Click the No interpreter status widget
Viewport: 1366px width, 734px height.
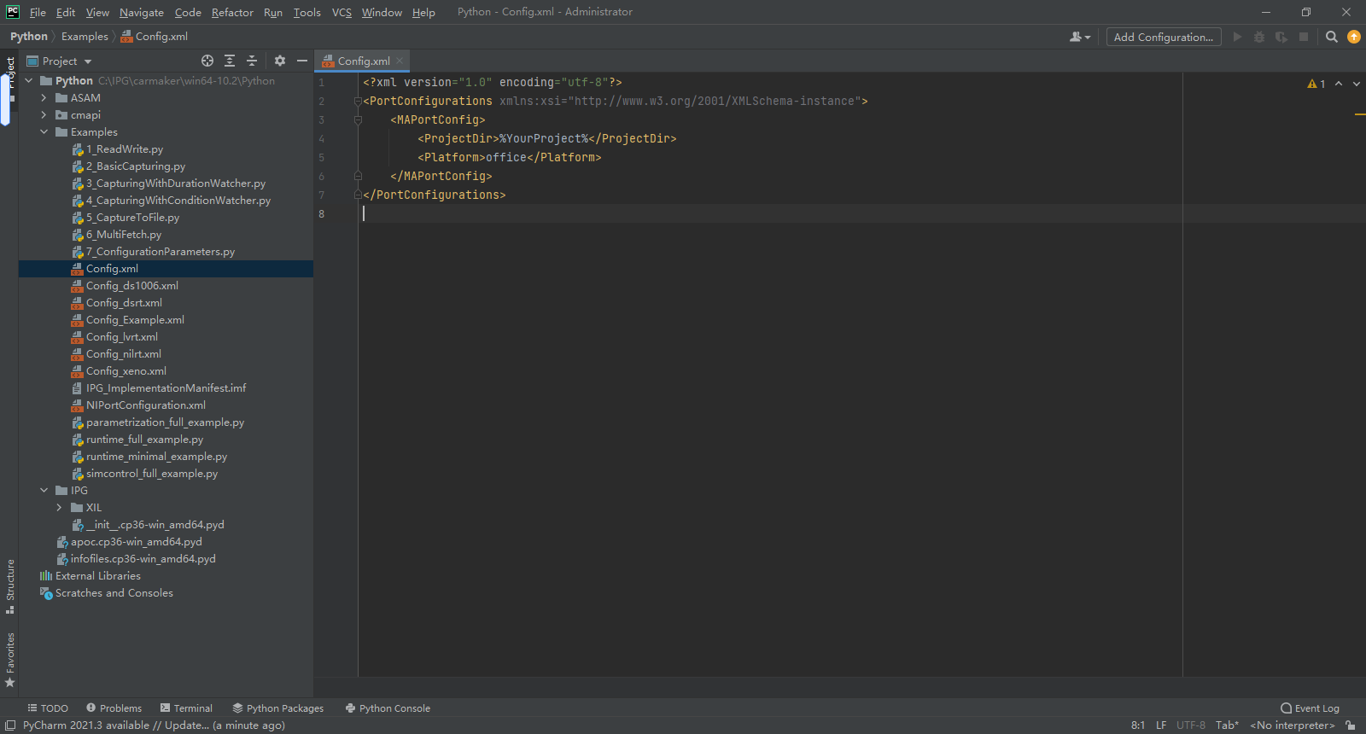click(1293, 725)
